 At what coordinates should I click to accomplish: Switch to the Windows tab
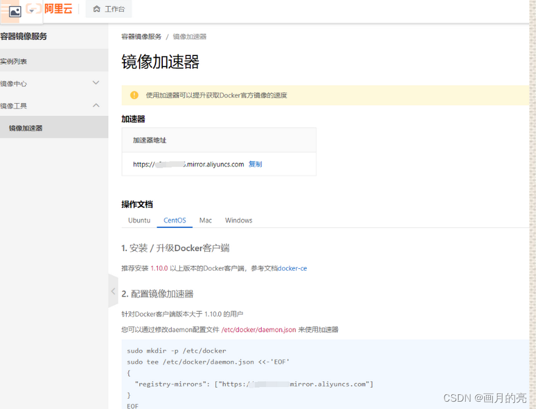point(238,221)
